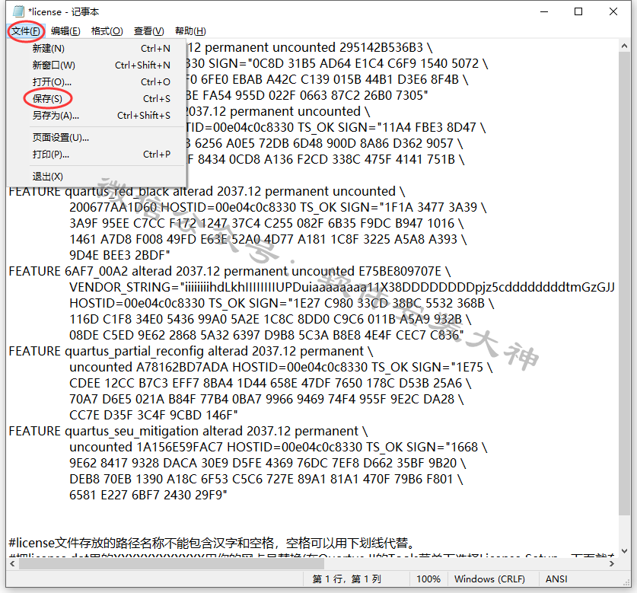Minimize the license Notepad window
Image resolution: width=637 pixels, height=593 pixels.
coord(544,11)
